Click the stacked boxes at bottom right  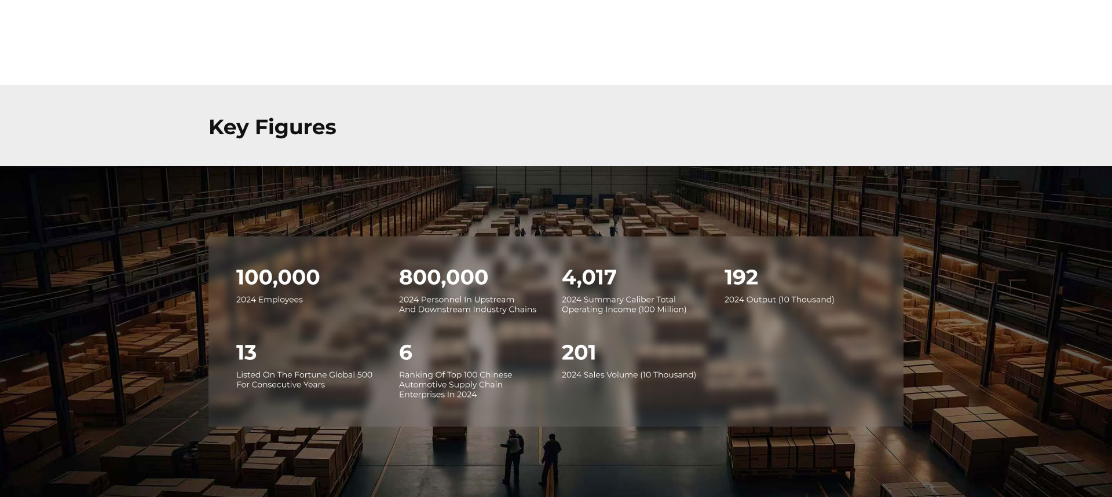pyautogui.click(x=985, y=440)
